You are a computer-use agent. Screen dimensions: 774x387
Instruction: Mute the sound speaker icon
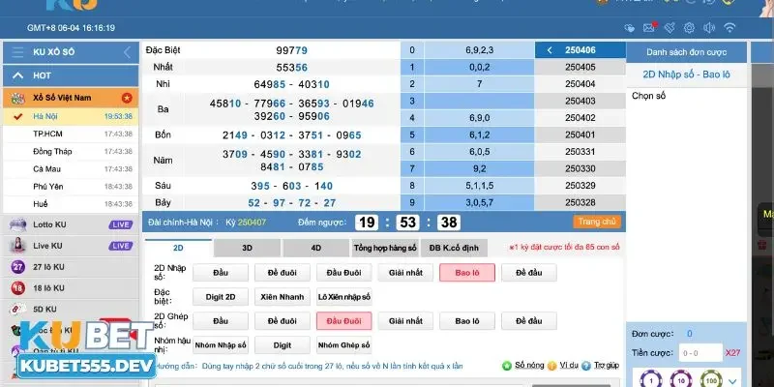tap(709, 28)
